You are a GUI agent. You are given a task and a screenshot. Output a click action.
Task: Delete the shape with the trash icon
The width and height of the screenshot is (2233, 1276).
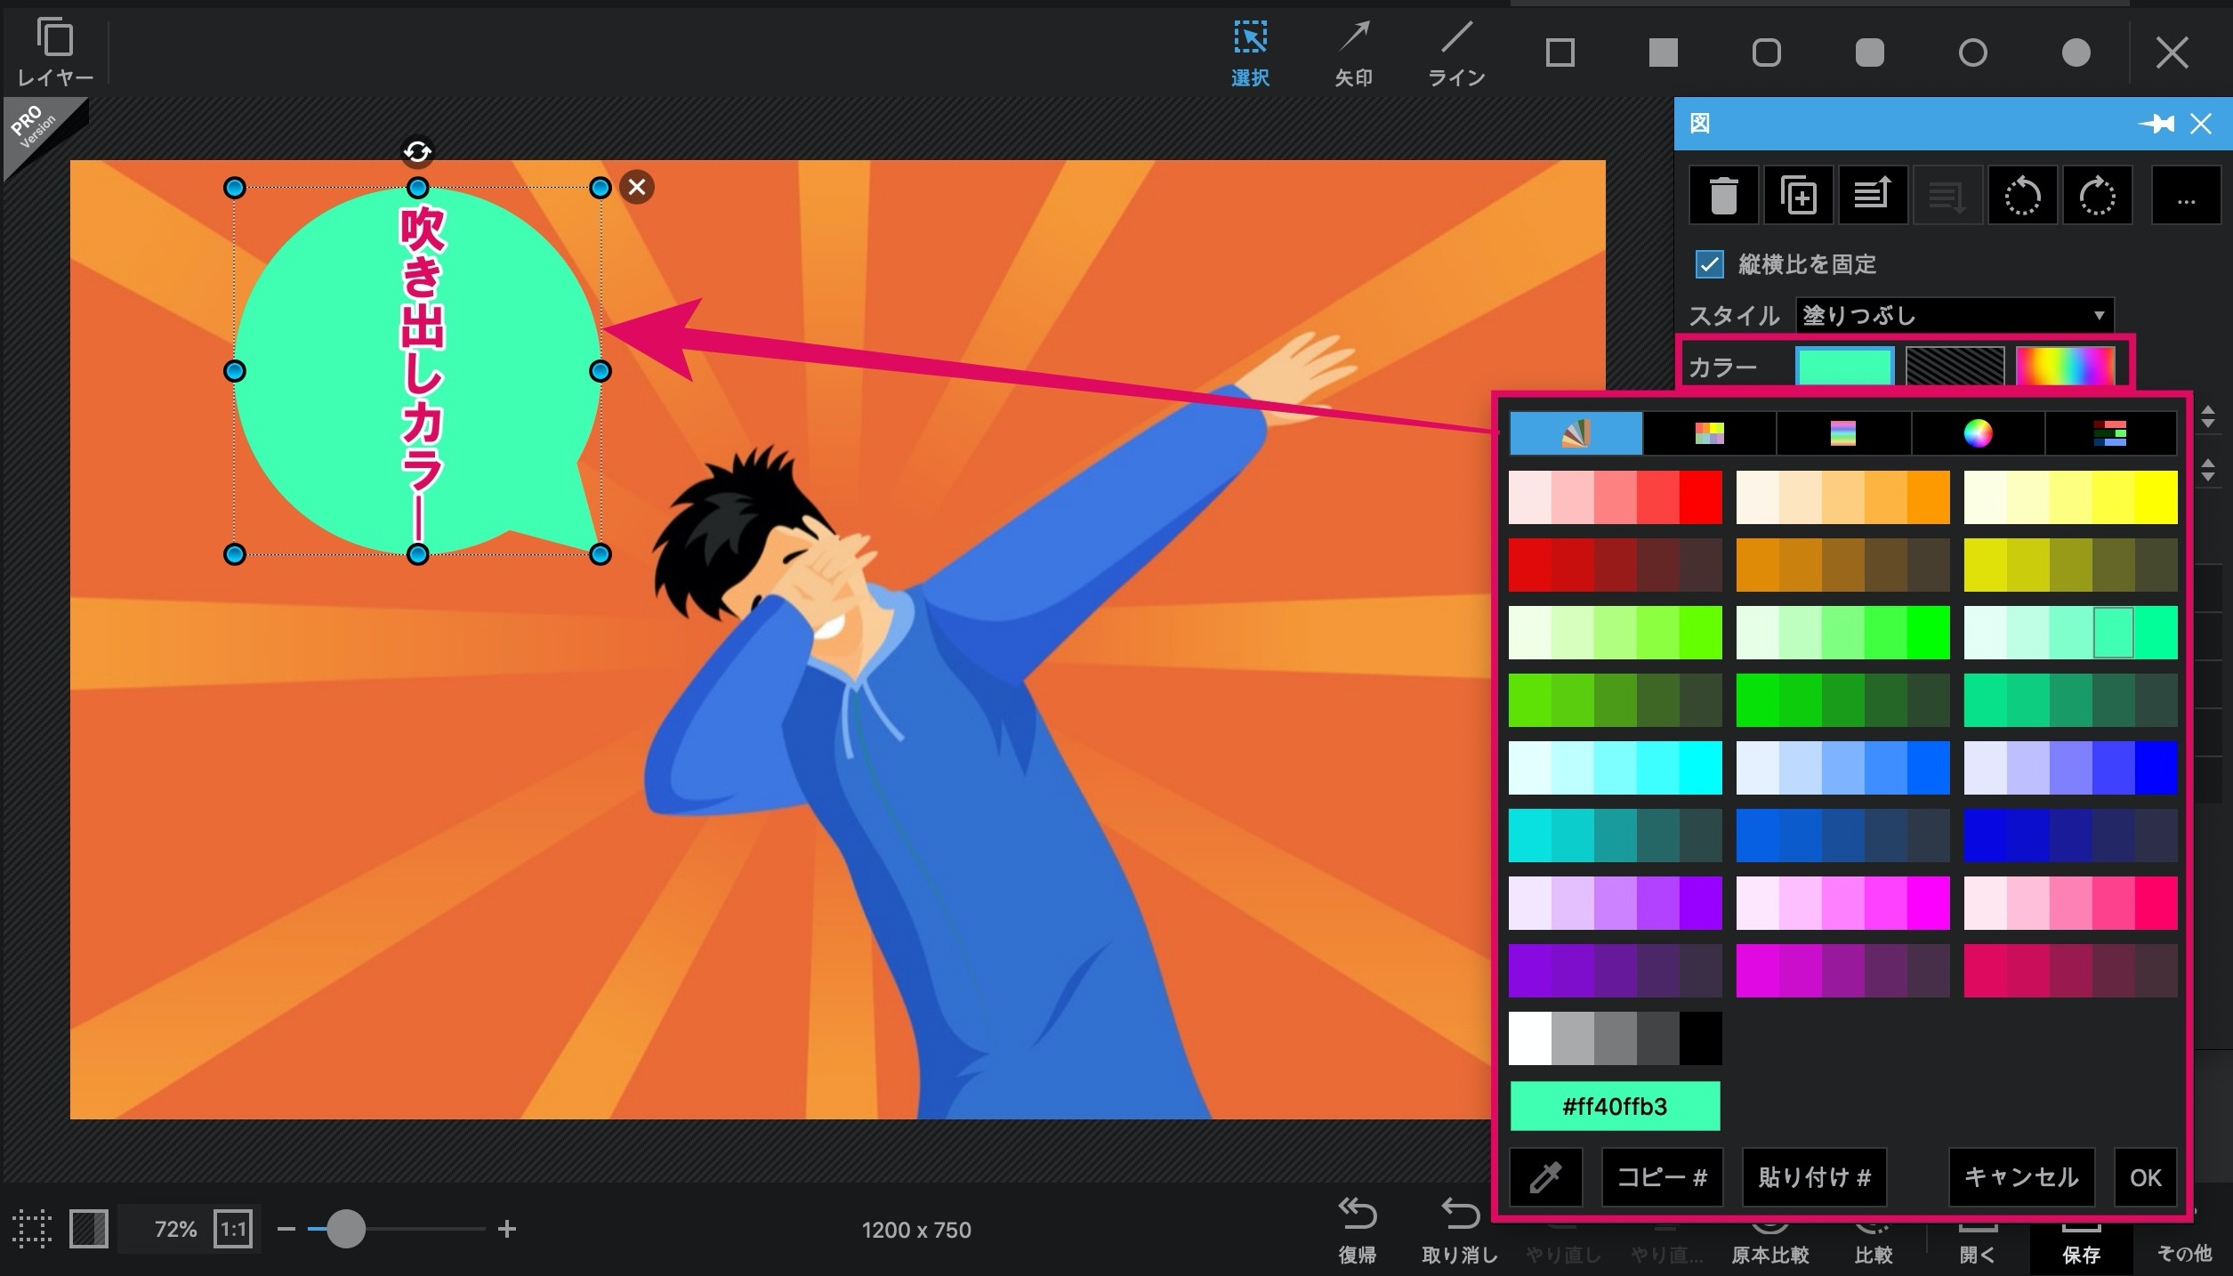pos(1723,195)
